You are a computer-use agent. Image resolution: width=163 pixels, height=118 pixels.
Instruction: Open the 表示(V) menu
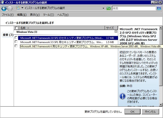(x=35, y=15)
